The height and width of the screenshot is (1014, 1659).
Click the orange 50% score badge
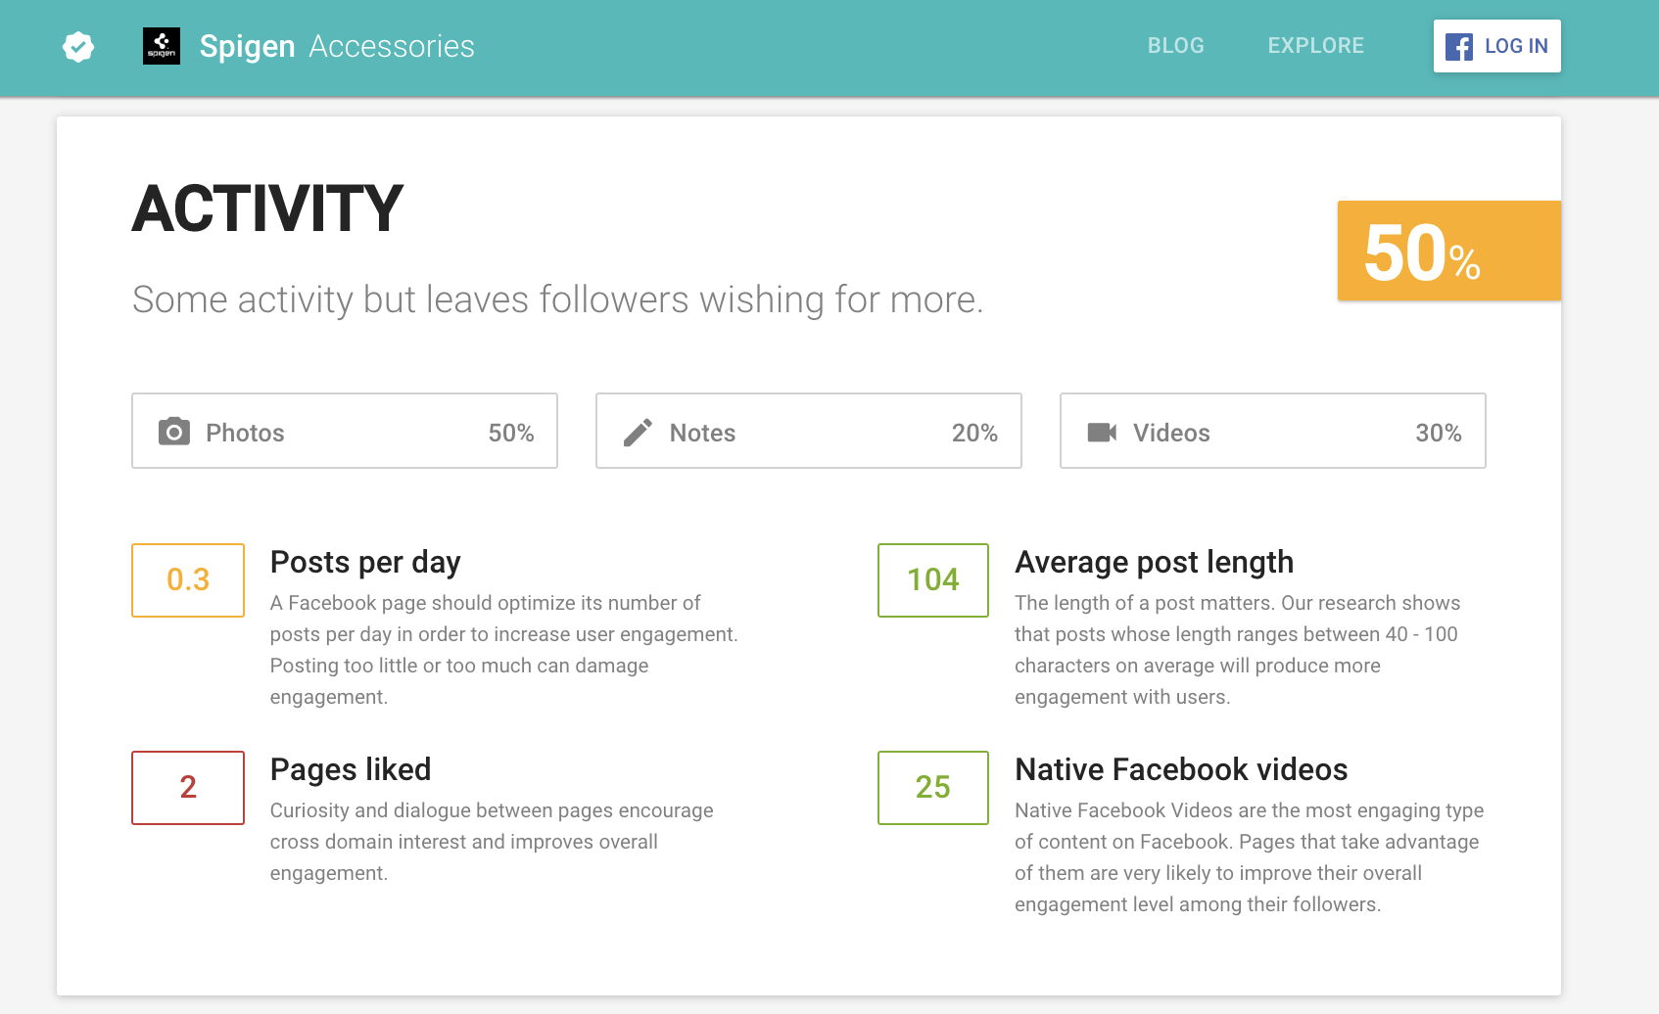tap(1449, 251)
